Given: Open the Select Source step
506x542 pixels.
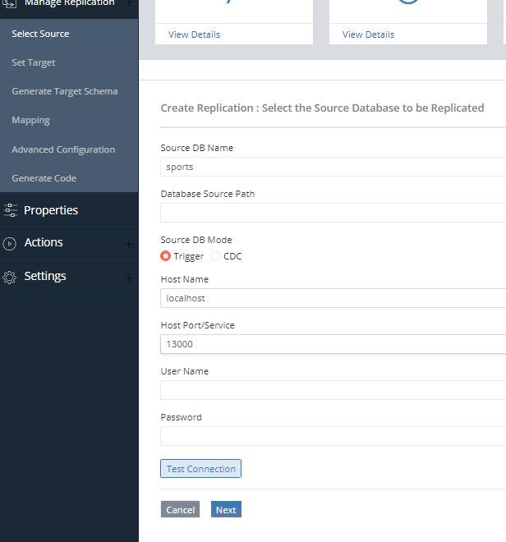Looking at the screenshot, I should pyautogui.click(x=40, y=34).
